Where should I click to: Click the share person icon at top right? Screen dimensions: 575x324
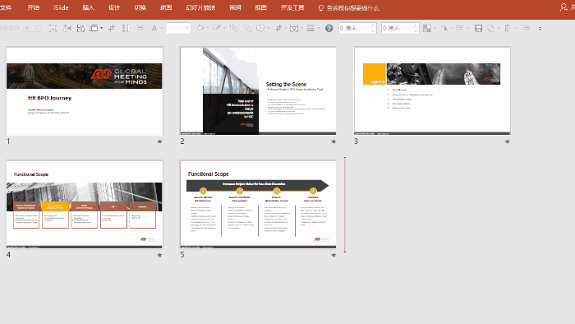(x=563, y=7)
